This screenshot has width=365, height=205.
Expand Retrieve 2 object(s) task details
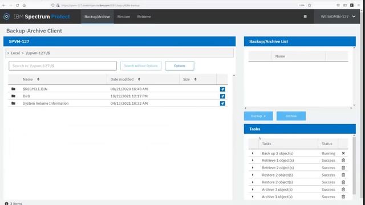pos(253,167)
